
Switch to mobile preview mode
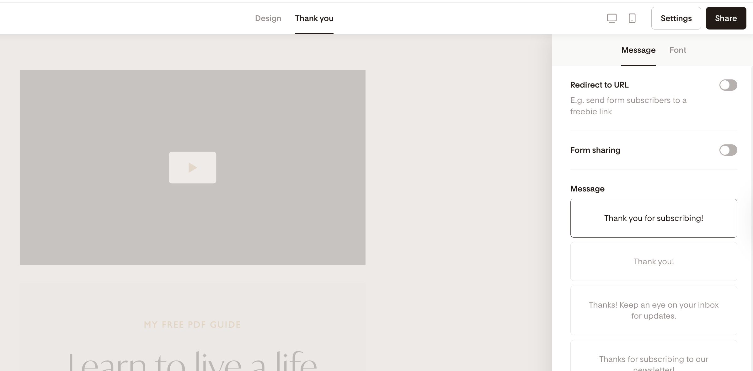click(632, 18)
